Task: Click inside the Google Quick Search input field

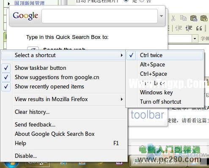Action: click(99, 16)
